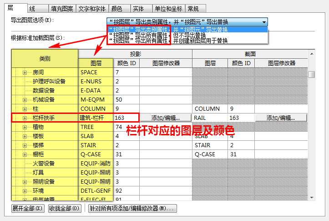Expand the 环境 category
329x221 pixels.
(25, 191)
